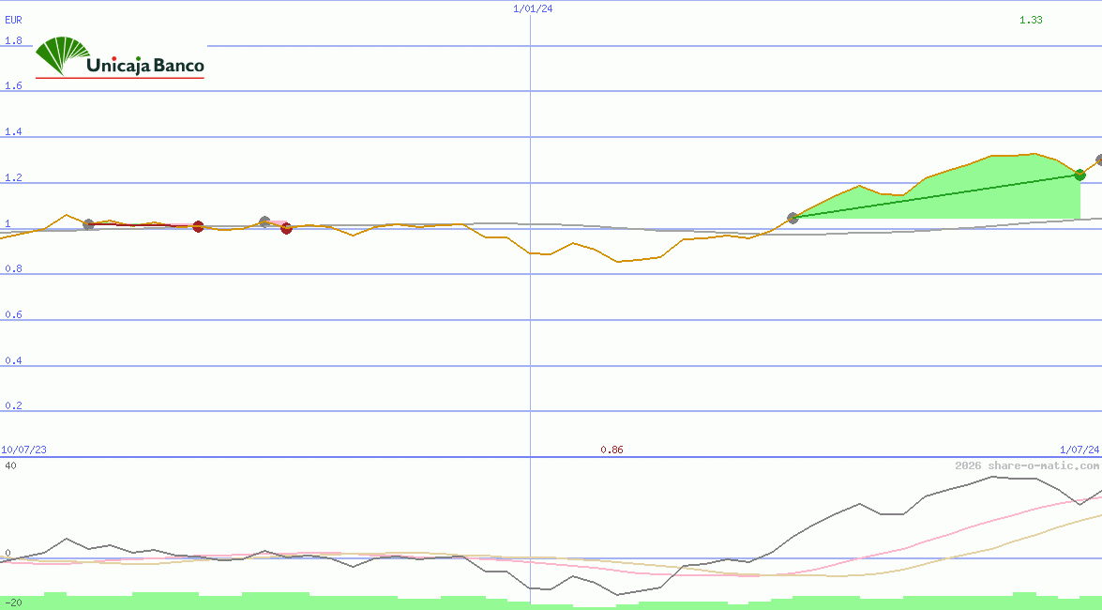Image resolution: width=1102 pixels, height=610 pixels.
Task: Click the second red marker on the price line
Action: pos(286,228)
